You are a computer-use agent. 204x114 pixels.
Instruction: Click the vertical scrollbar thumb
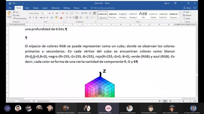point(197,75)
